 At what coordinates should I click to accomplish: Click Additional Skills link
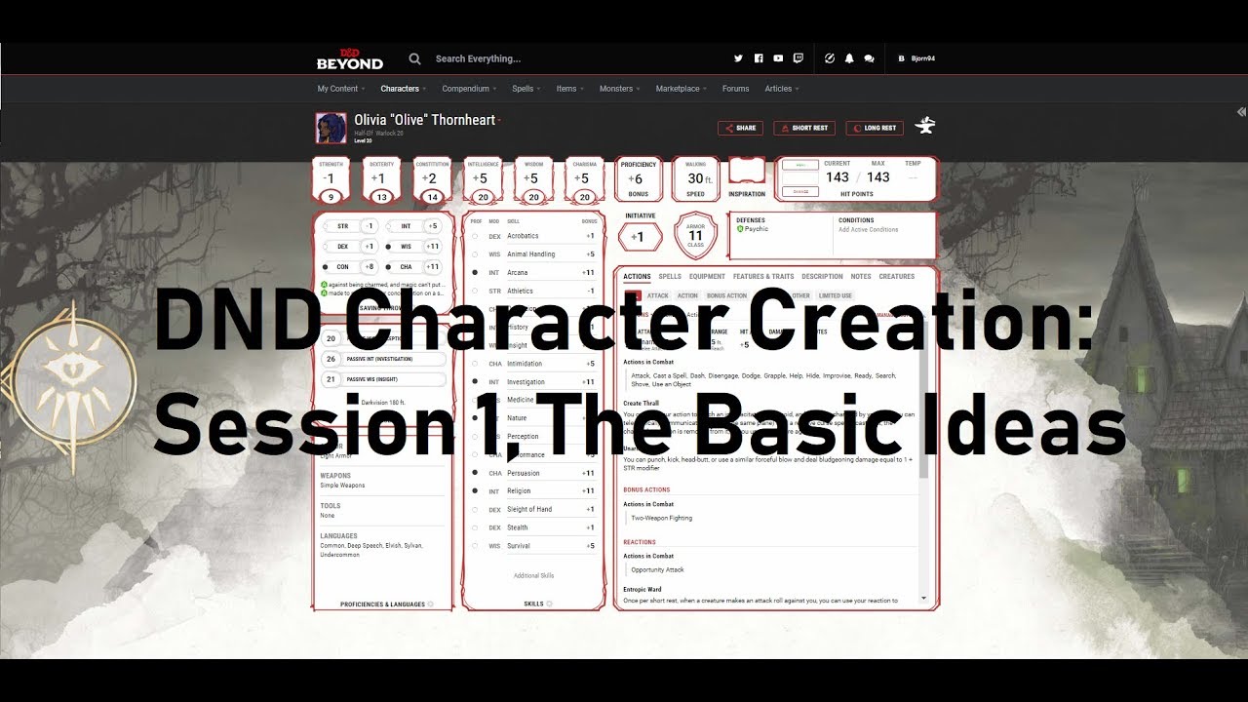tap(533, 576)
